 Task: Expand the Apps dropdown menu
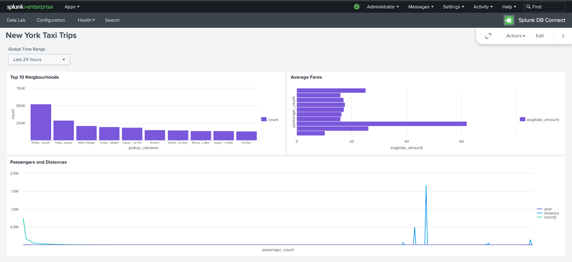coord(72,7)
